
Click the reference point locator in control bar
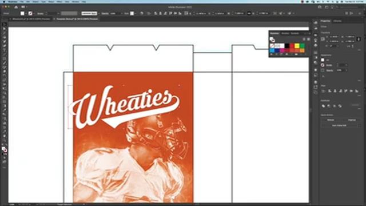tap(186, 14)
